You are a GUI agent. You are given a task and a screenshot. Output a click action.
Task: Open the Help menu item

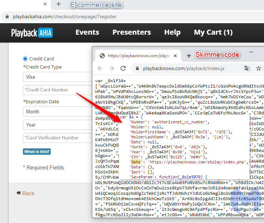pyautogui.click(x=172, y=32)
